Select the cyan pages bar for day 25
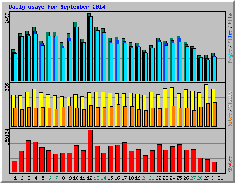The height and width of the screenshot is (183, 235). pos(180,61)
